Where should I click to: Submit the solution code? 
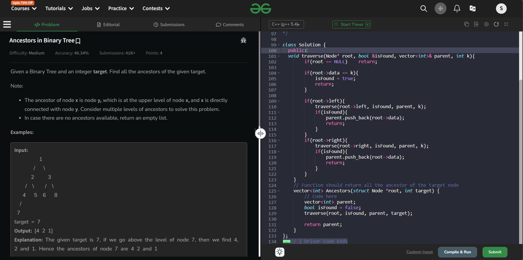click(494, 252)
